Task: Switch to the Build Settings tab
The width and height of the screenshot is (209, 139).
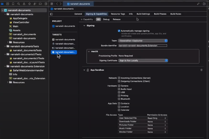Action: click(143, 14)
